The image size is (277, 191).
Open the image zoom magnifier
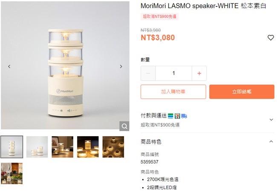[124, 126]
